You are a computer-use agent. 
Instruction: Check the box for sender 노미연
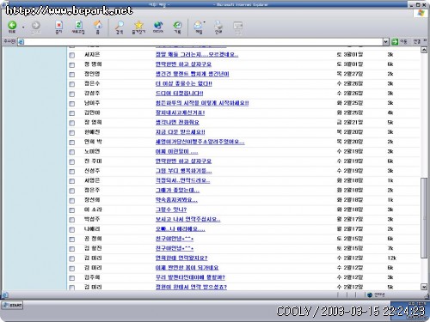[72, 152]
